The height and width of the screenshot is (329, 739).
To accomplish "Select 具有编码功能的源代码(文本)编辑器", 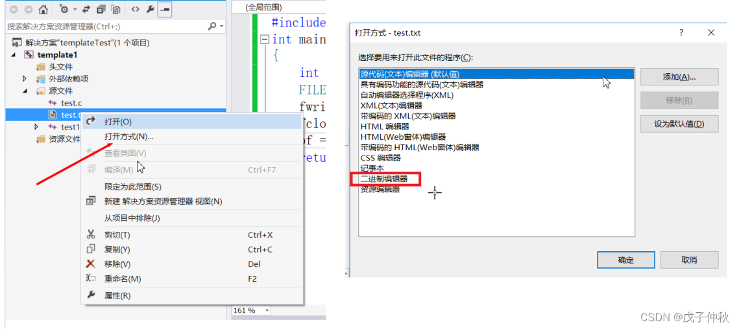I will 496,85.
